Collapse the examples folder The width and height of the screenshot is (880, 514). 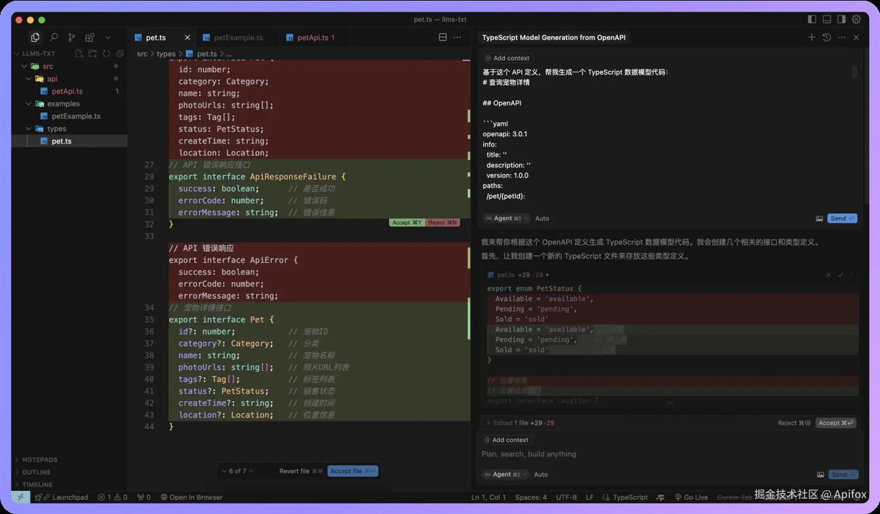click(x=28, y=104)
